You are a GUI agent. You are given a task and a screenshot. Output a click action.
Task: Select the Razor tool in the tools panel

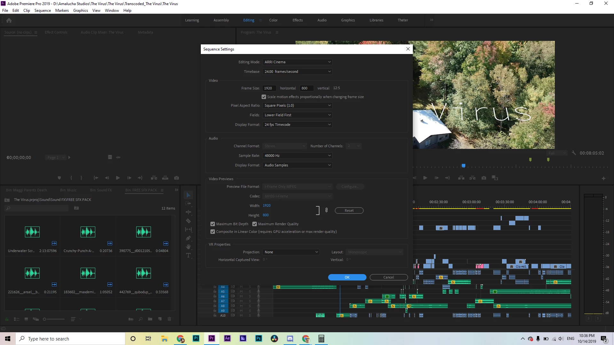coord(188,221)
